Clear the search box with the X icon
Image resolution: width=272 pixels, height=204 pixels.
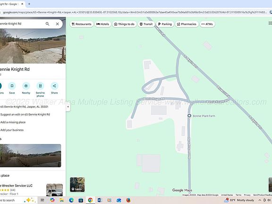(58, 24)
